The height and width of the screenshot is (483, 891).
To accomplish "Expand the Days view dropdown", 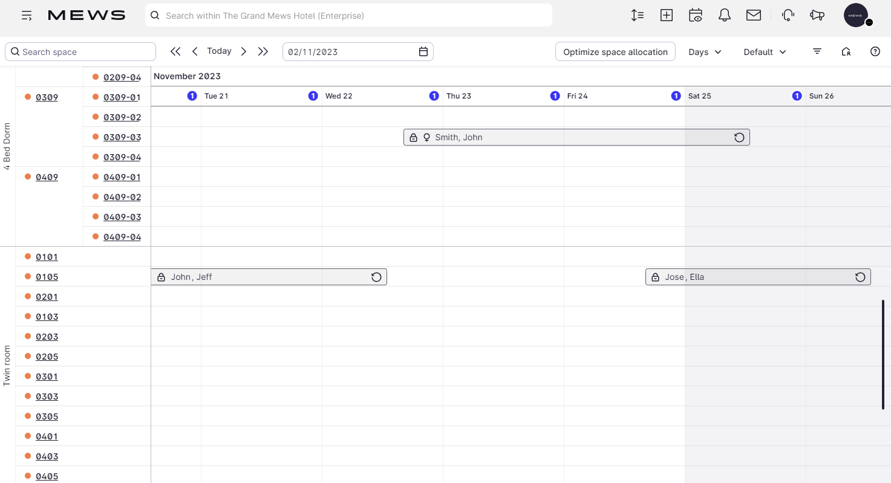I will coord(705,52).
